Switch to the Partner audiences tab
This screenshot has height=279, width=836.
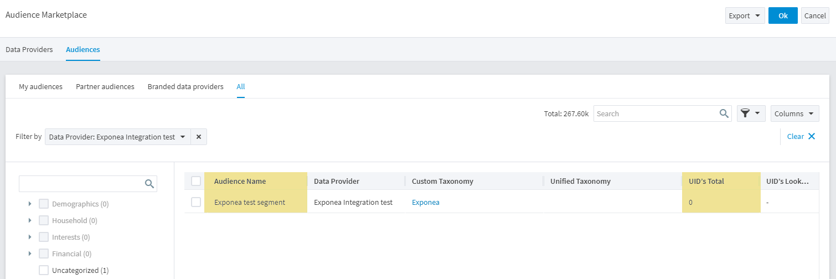click(105, 87)
